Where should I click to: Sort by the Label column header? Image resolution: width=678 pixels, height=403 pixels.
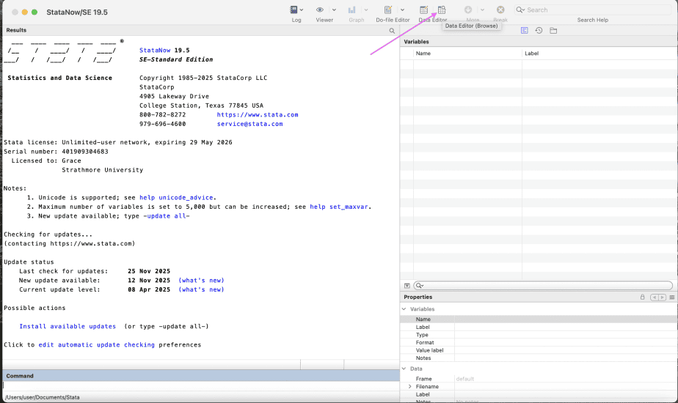pos(599,53)
